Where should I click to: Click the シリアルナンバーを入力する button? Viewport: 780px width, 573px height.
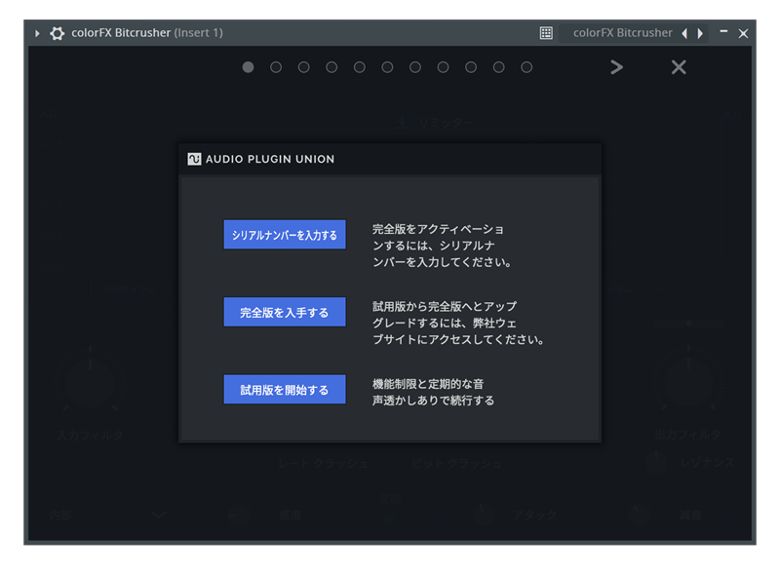[x=285, y=235]
